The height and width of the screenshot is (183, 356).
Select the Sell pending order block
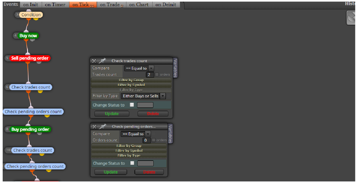30,58
